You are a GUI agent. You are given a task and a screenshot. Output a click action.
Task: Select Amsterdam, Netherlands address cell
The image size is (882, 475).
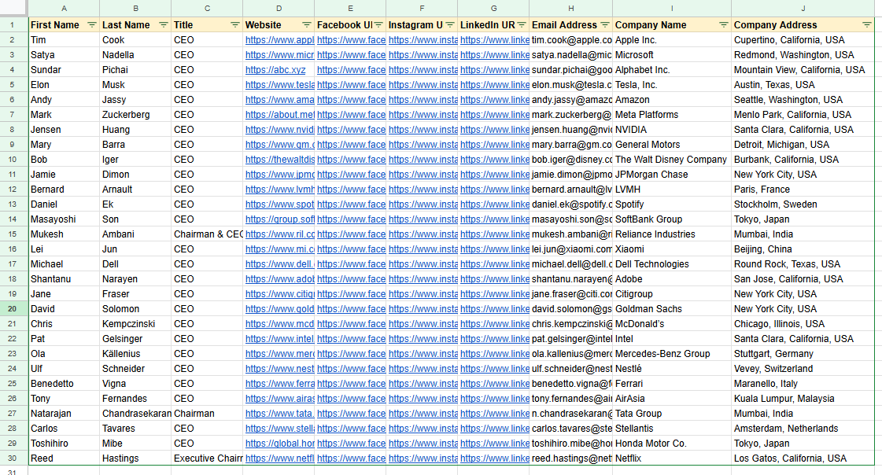click(803, 429)
